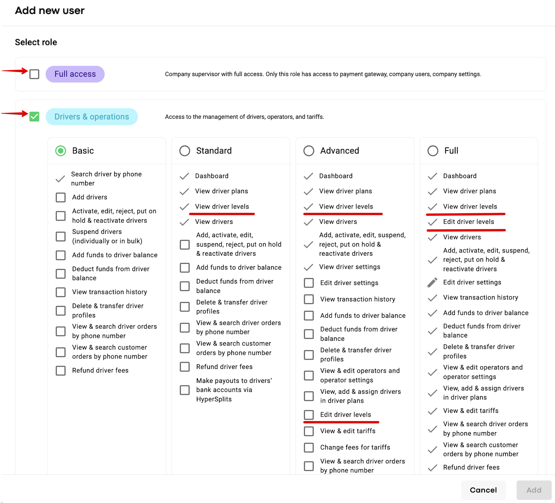Screen dimensions: 555x503
Task: Check Make payouts via HyperSplits option
Action: click(x=185, y=390)
